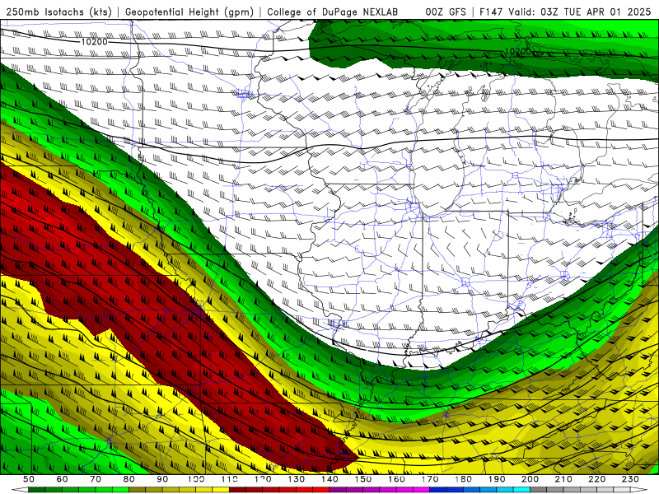Click the '220' value on the color scale
This screenshot has height=494, width=659.
(x=596, y=479)
